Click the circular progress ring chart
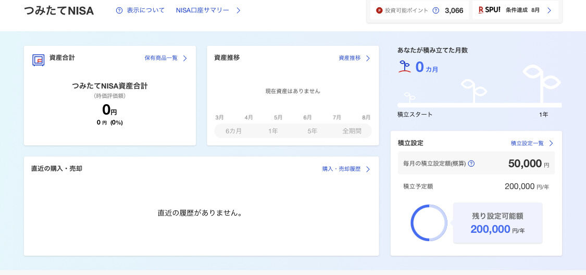 [x=429, y=223]
